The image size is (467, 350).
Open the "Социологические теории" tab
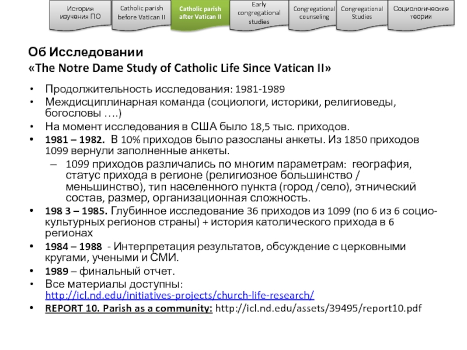(421, 13)
